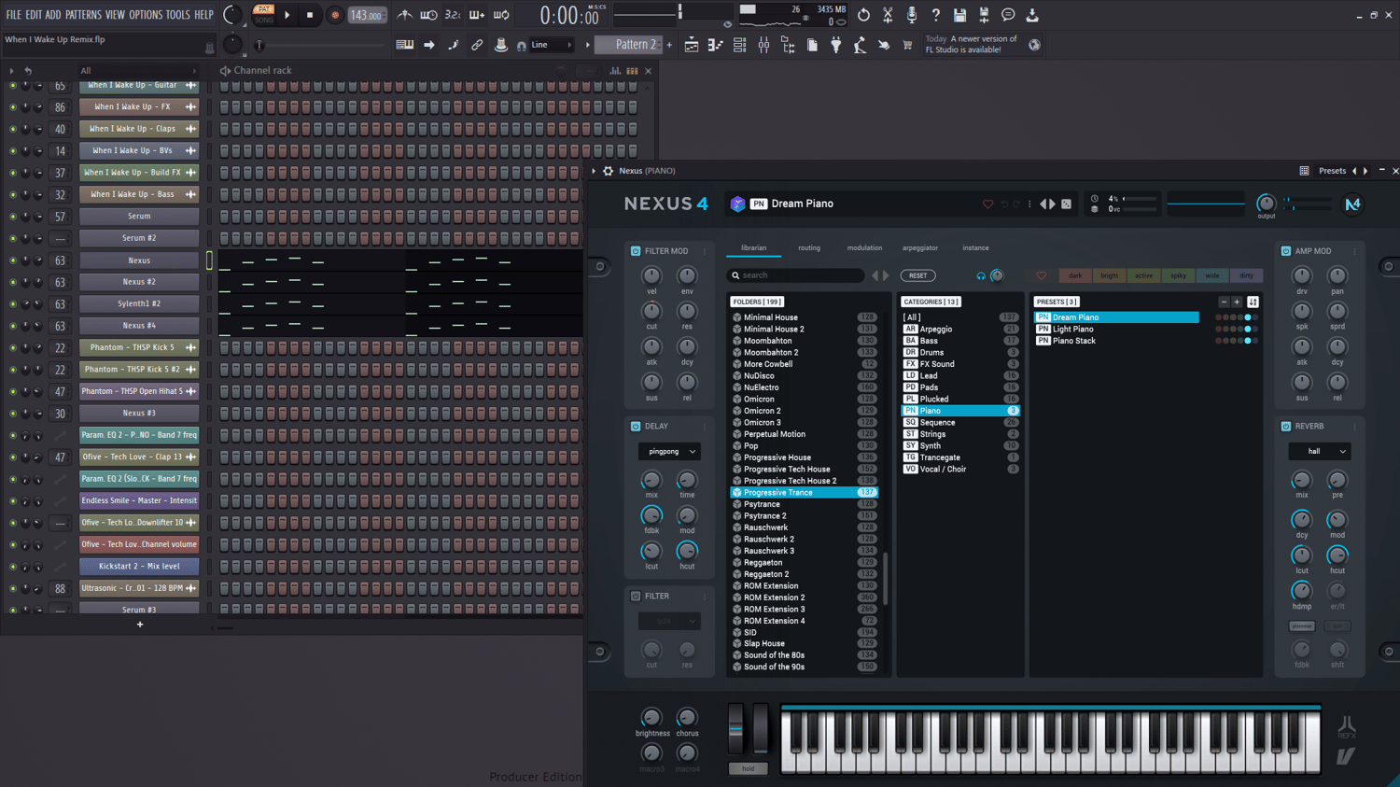Open the reverb hall type dropdown

[1320, 452]
